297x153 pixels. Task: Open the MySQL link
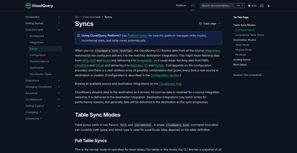159,65
